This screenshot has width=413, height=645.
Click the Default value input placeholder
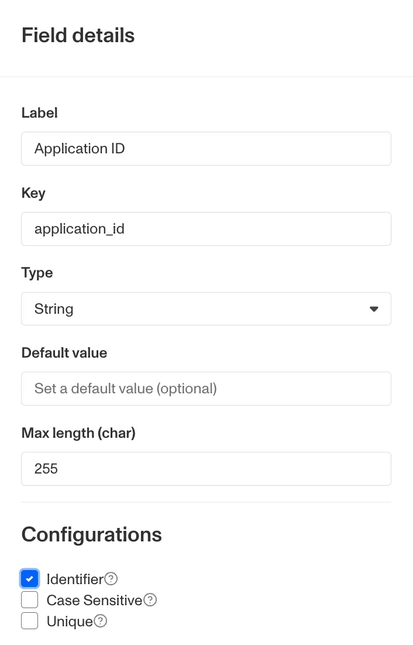(x=206, y=389)
